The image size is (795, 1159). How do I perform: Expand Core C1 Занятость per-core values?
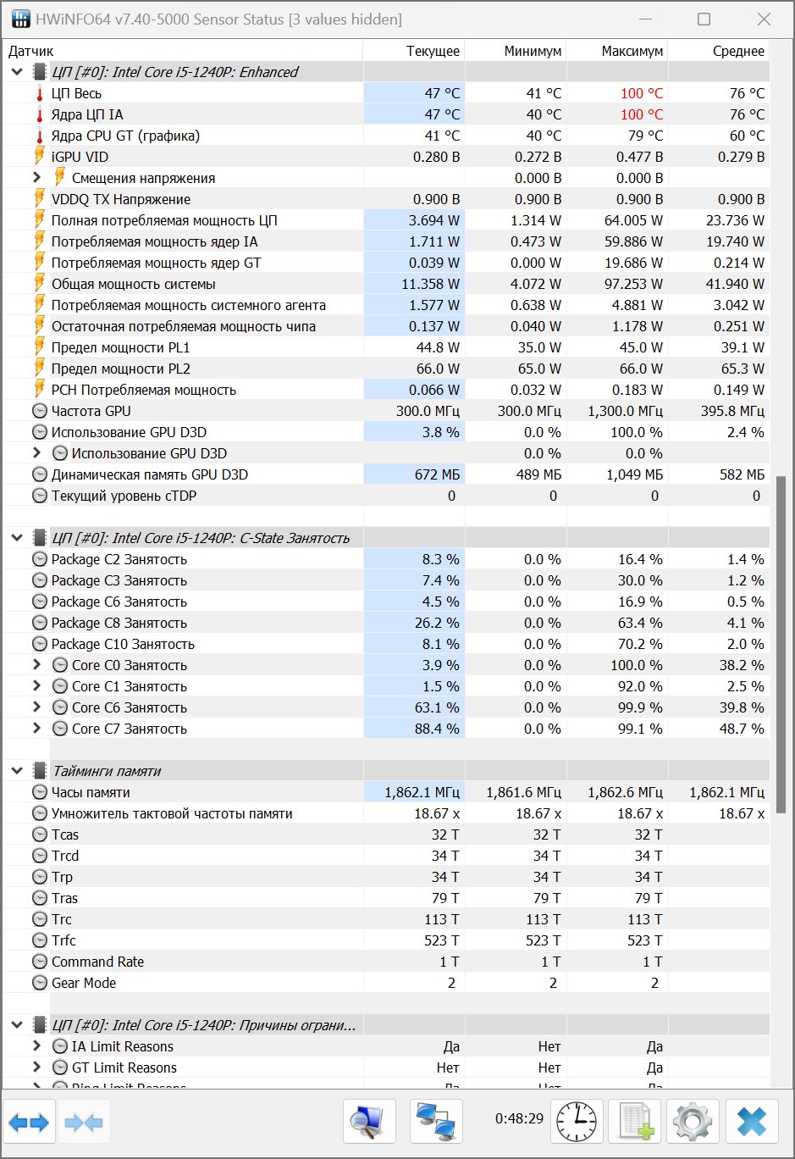[x=36, y=686]
